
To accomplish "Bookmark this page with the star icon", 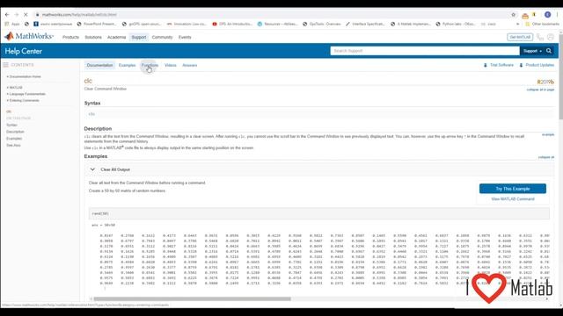I will pyautogui.click(x=513, y=15).
